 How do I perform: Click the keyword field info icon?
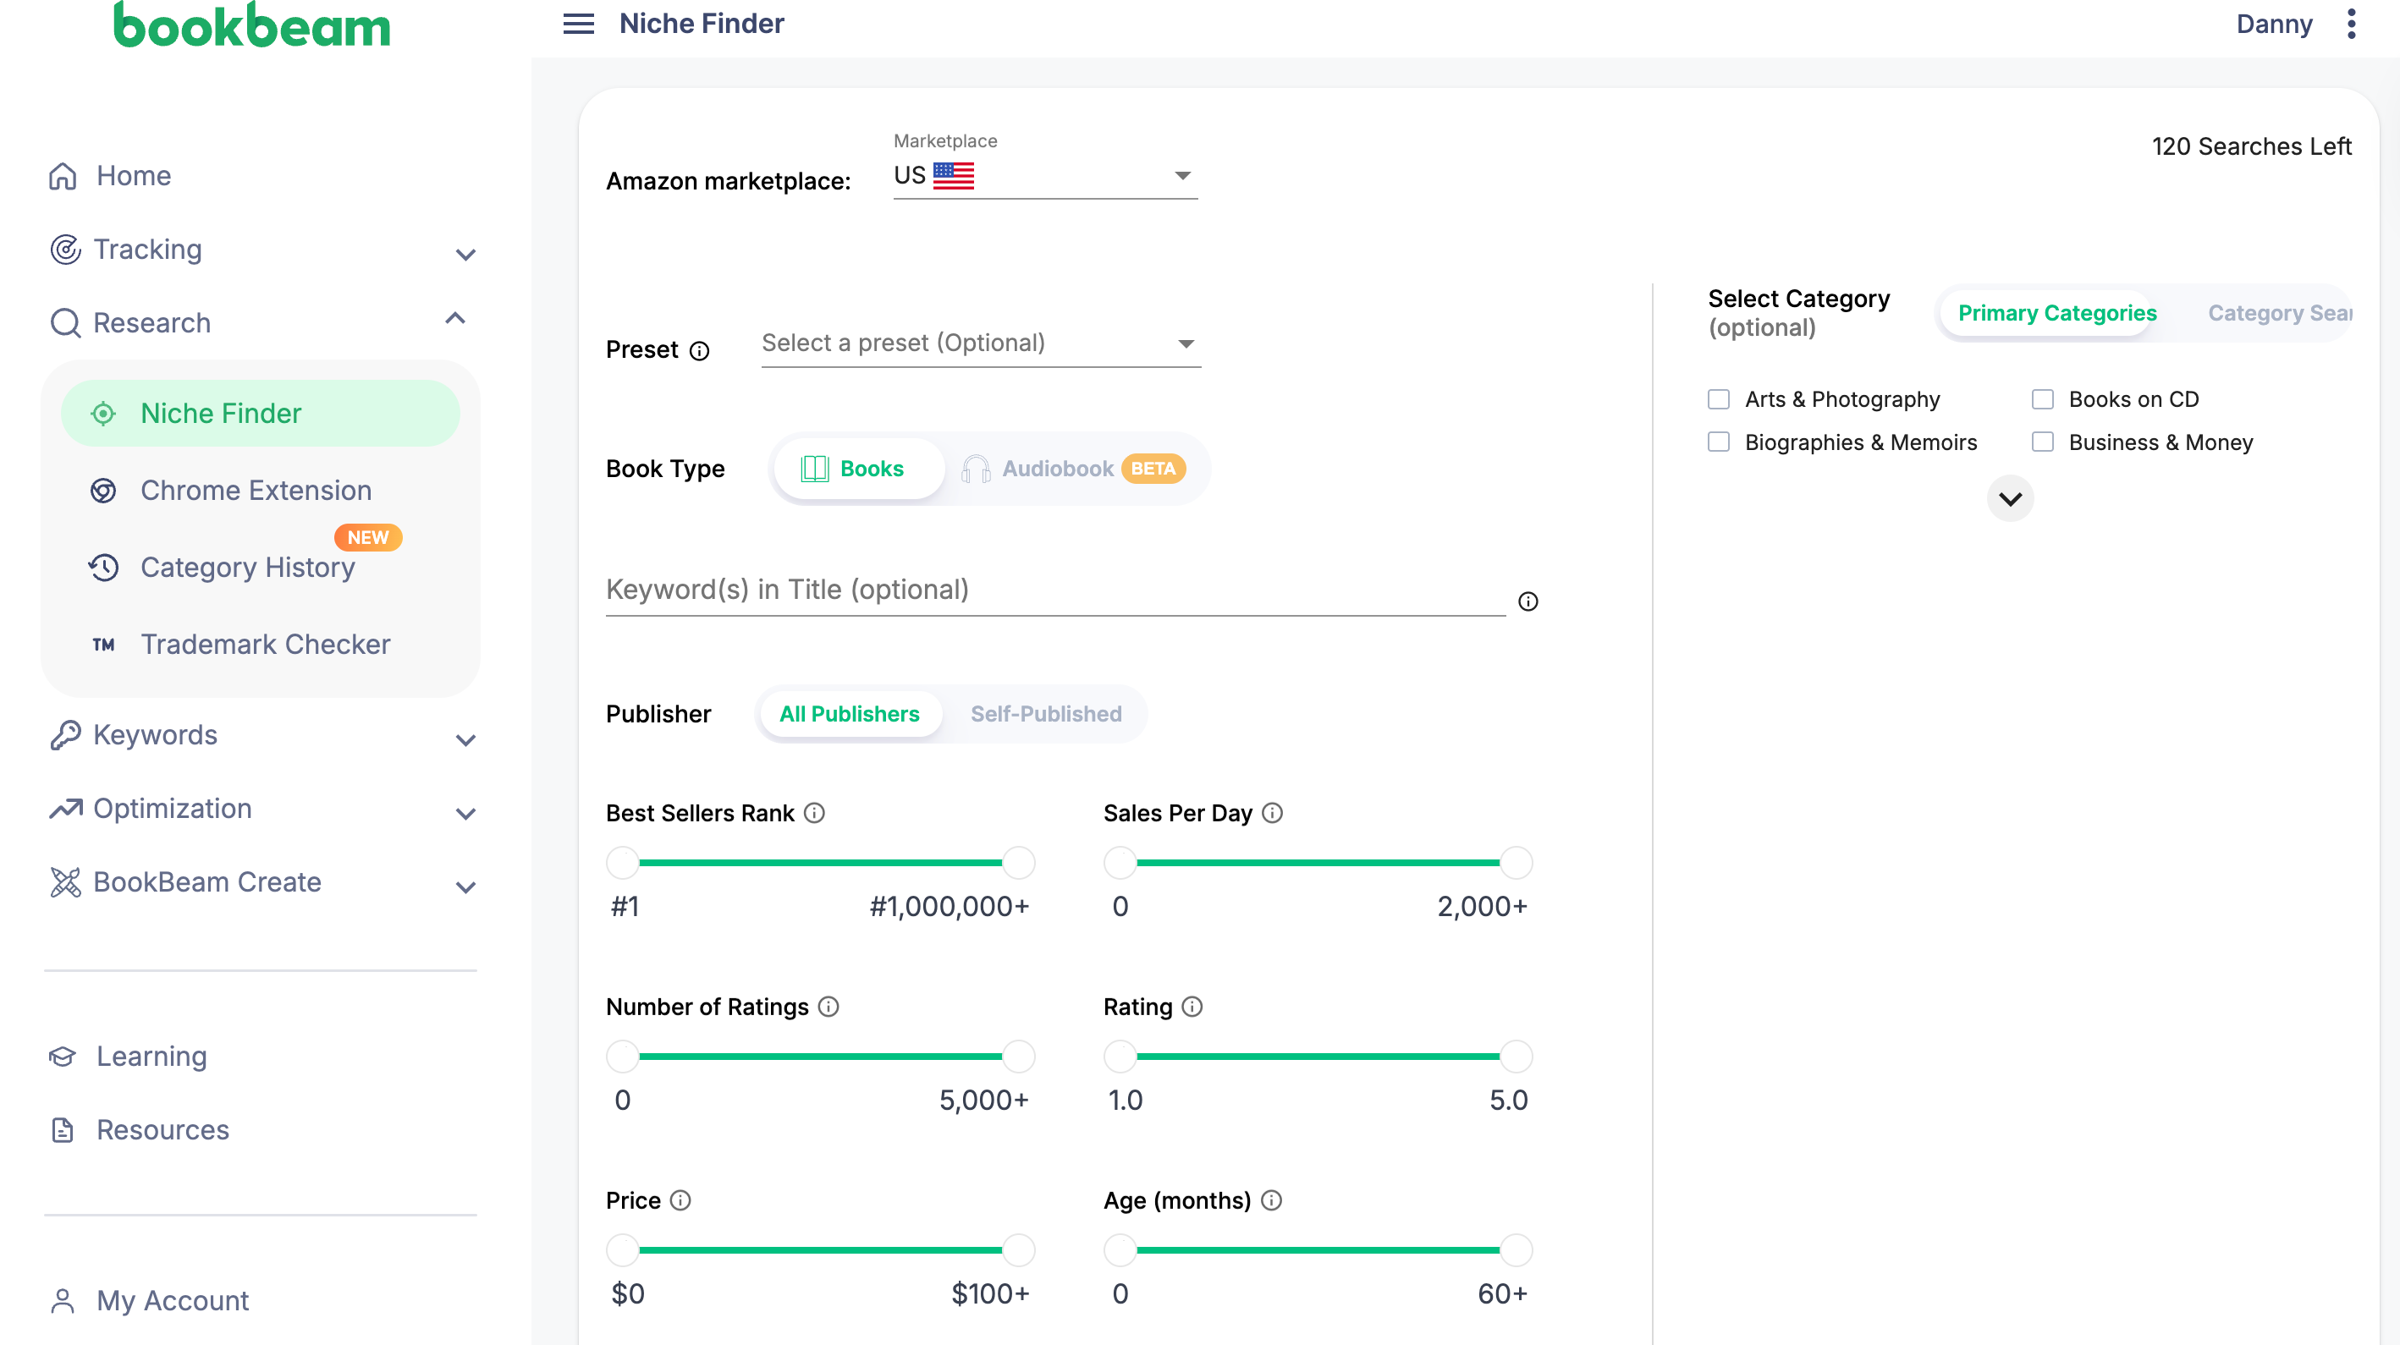(x=1528, y=601)
